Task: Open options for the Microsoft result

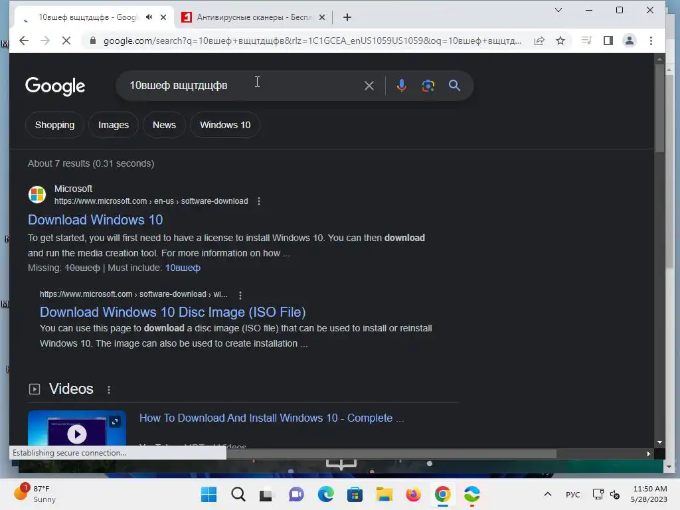Action: (x=259, y=201)
